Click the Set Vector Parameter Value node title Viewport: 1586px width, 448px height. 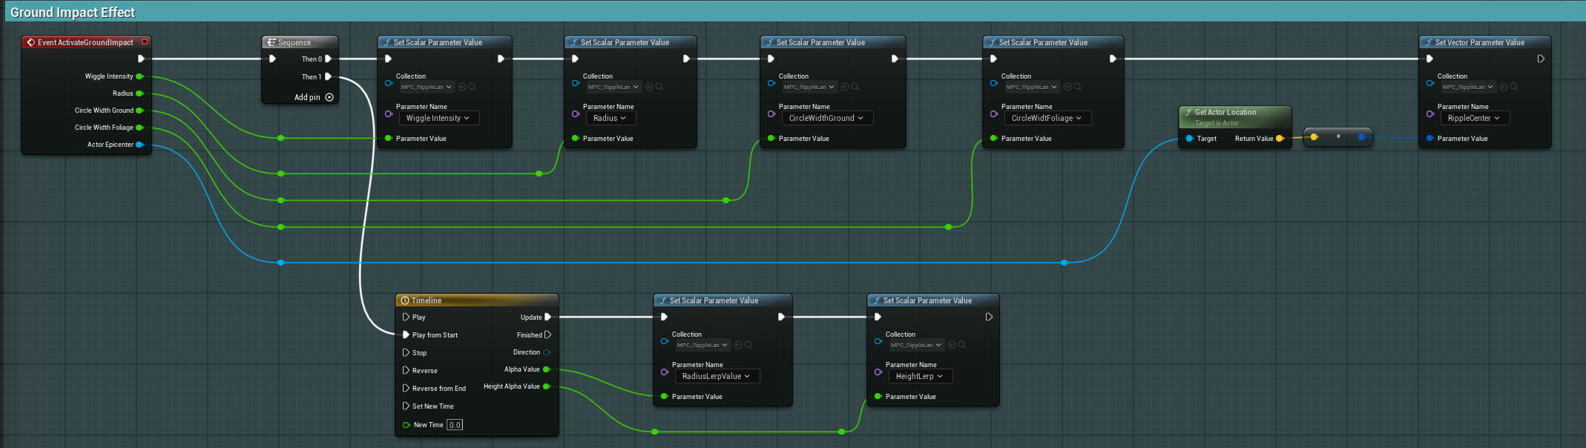[x=1479, y=42]
